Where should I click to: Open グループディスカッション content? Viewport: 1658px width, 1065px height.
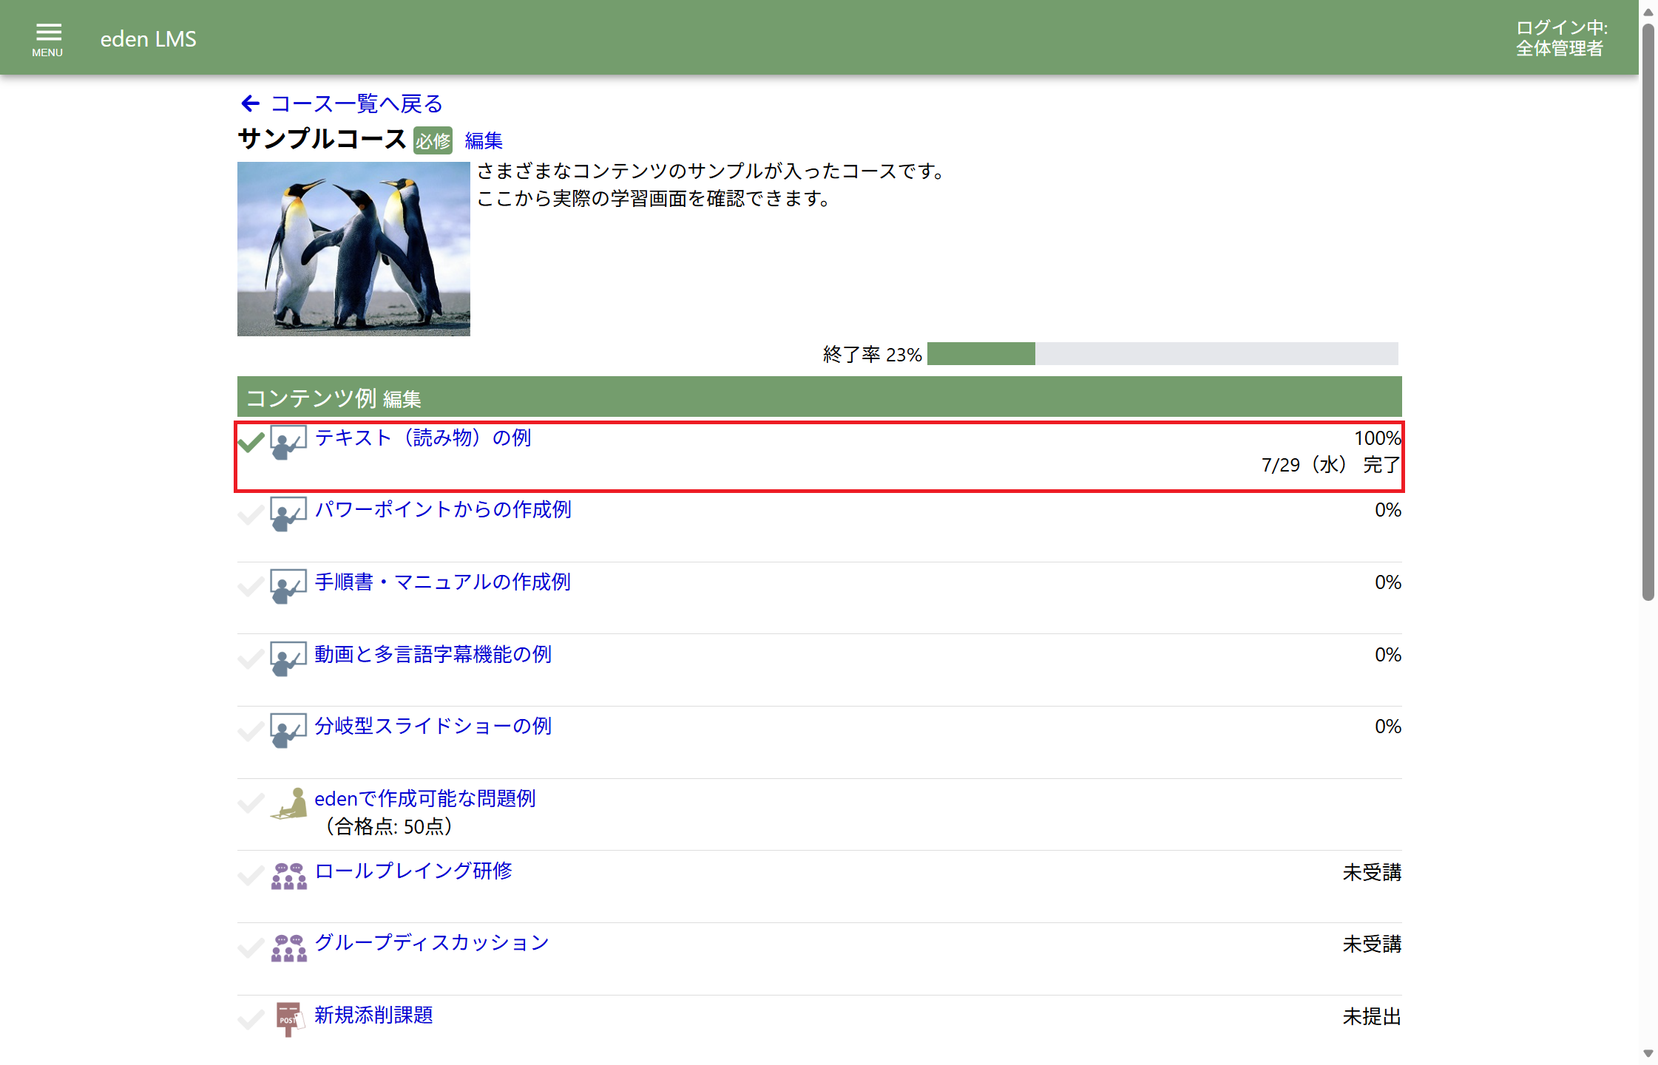coord(432,942)
